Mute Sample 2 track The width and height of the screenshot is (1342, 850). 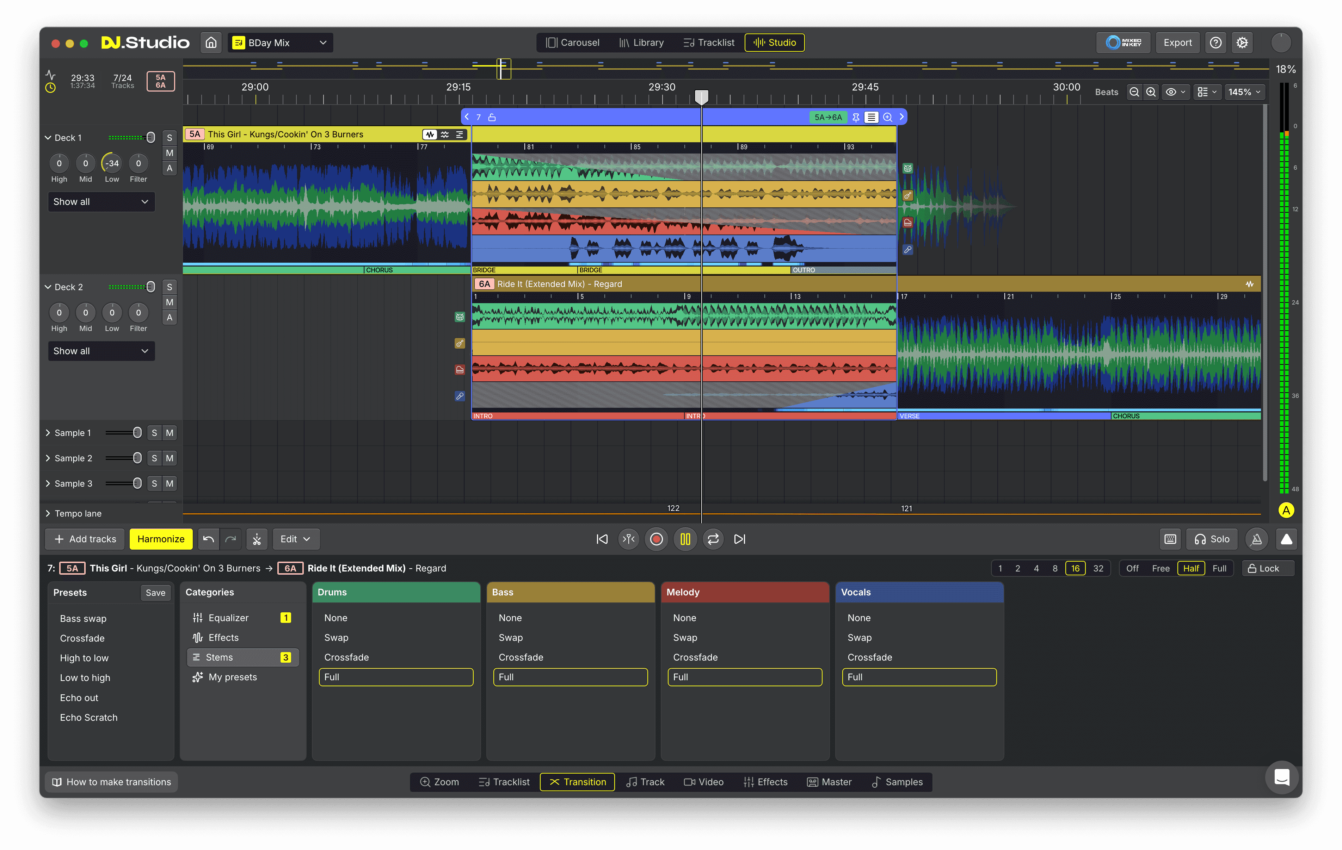click(x=170, y=458)
